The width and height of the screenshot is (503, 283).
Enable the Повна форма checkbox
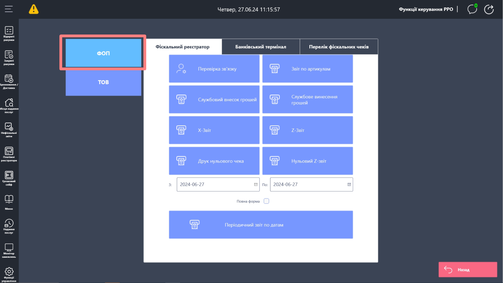pyautogui.click(x=266, y=201)
